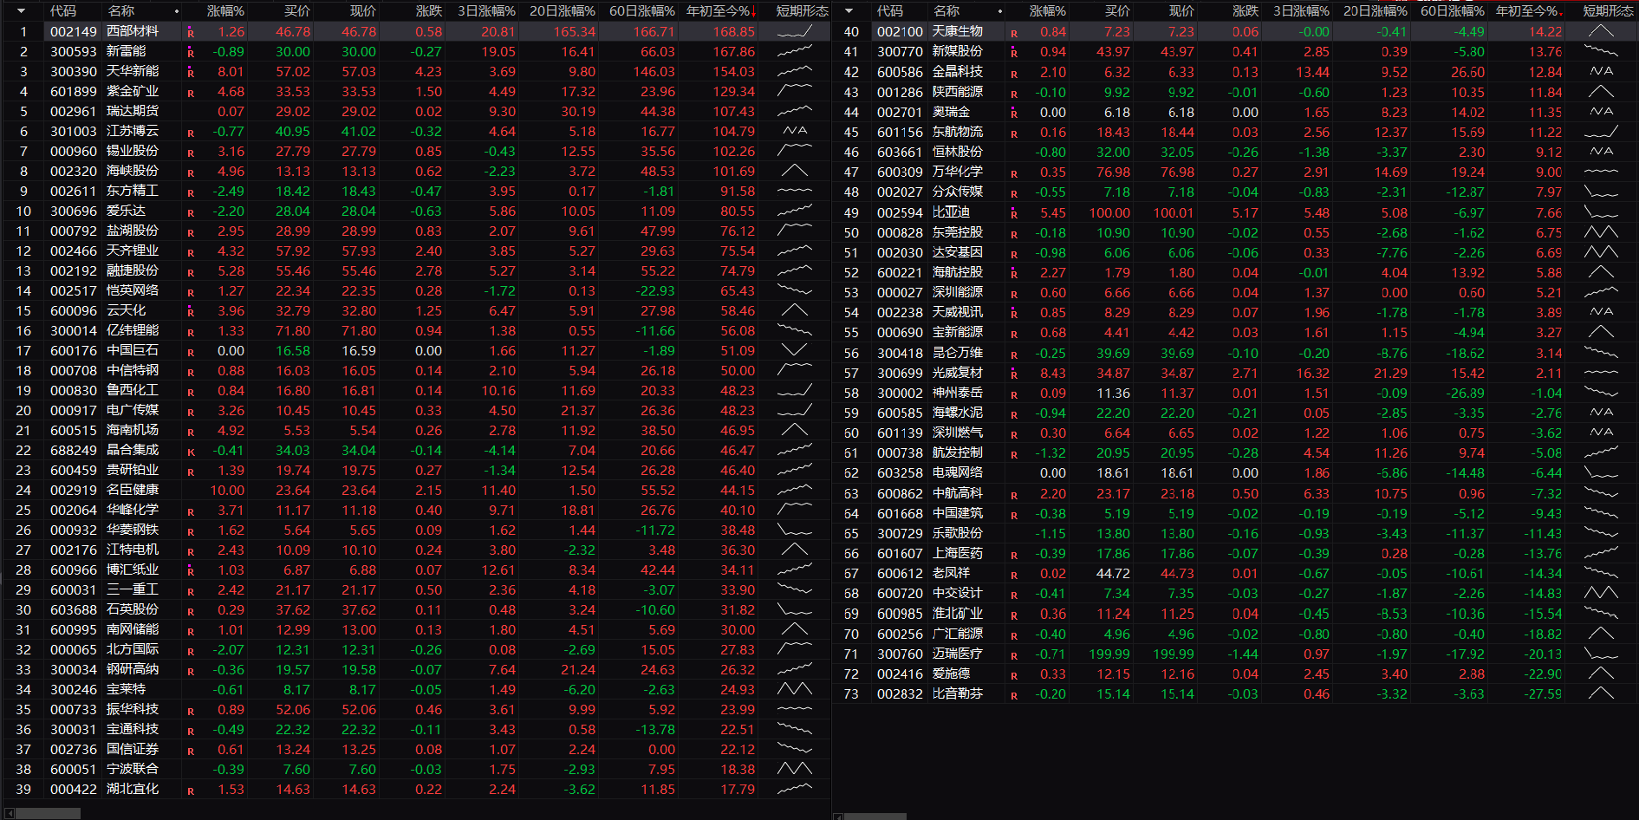Click the R marker beside 迈瑞医疗
The height and width of the screenshot is (820, 1639).
pos(1014,654)
